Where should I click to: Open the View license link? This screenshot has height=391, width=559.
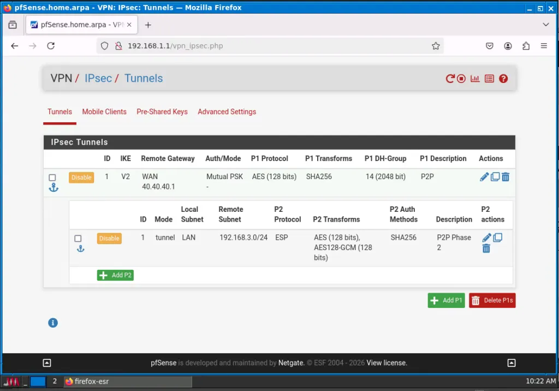tap(387, 363)
